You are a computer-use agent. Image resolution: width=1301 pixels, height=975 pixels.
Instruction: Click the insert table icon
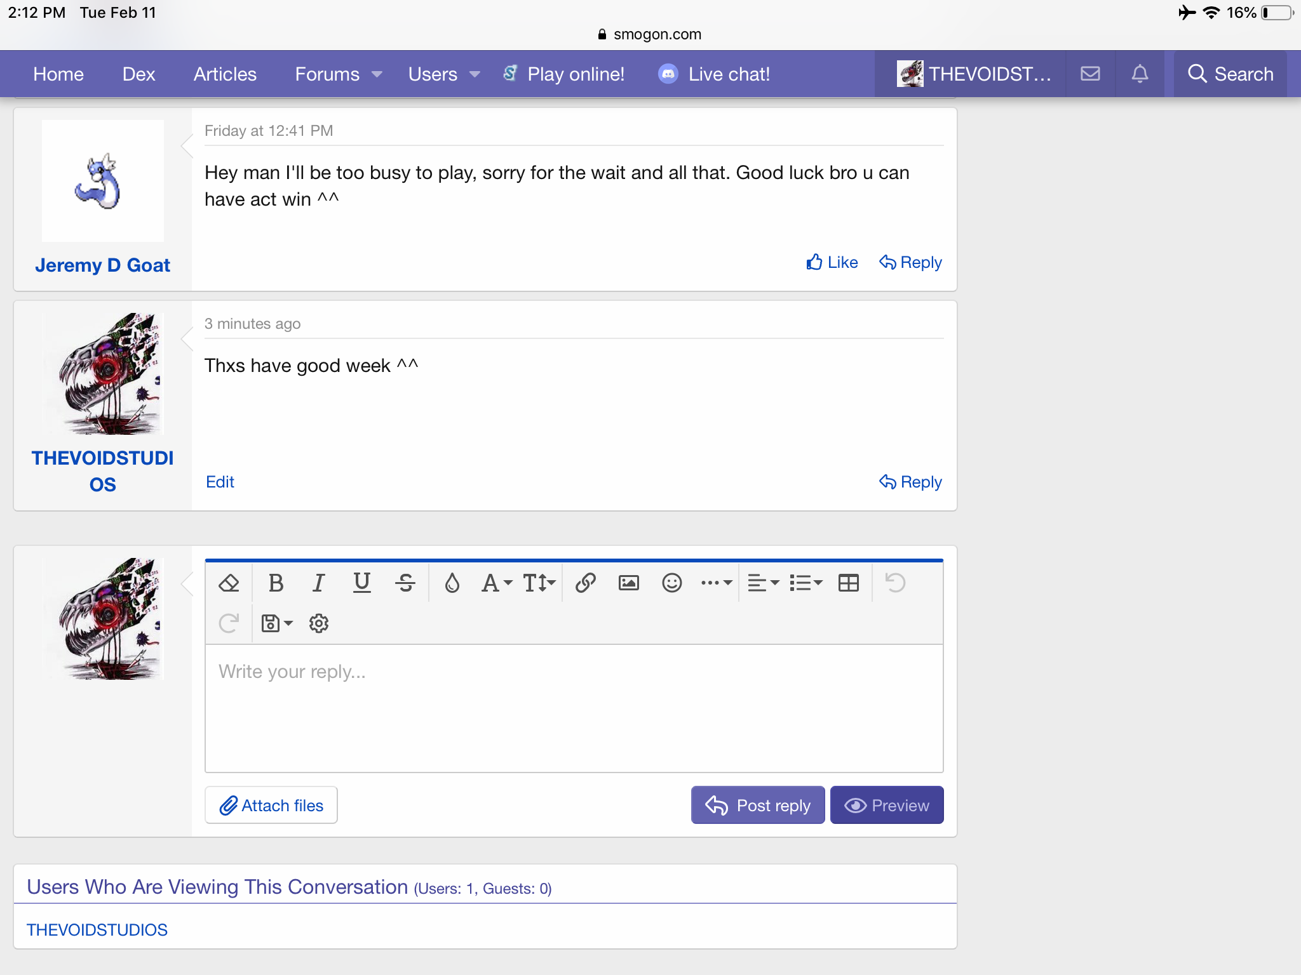tap(848, 583)
